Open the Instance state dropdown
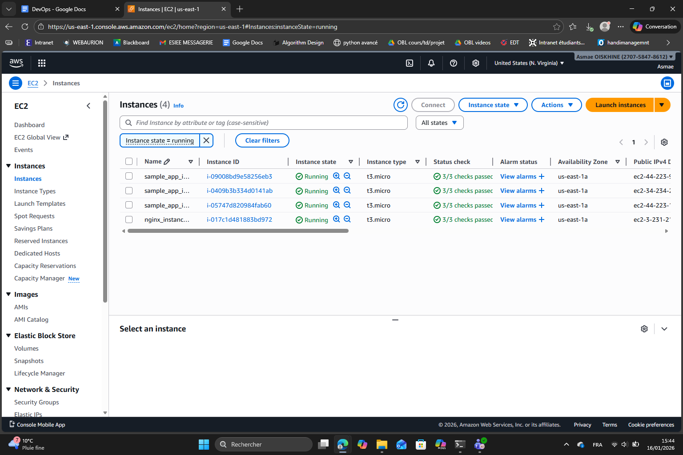Screen dimensions: 683x455 (x=493, y=105)
